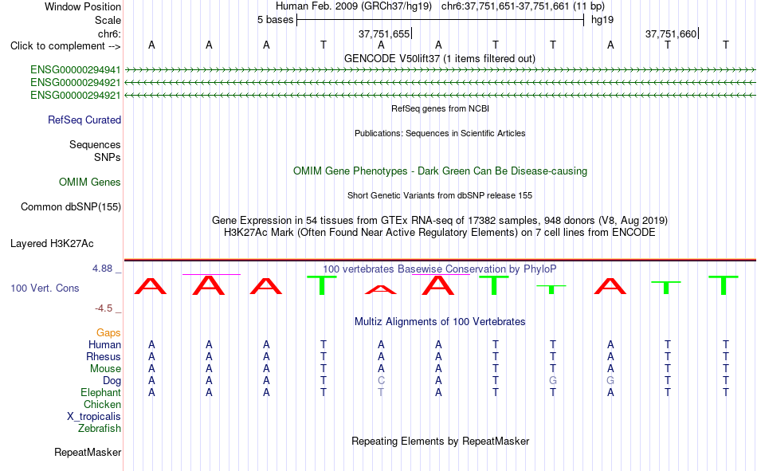
Task: Click the chr6:37,751,651-37,751,661 window position text
Action: coord(523,6)
